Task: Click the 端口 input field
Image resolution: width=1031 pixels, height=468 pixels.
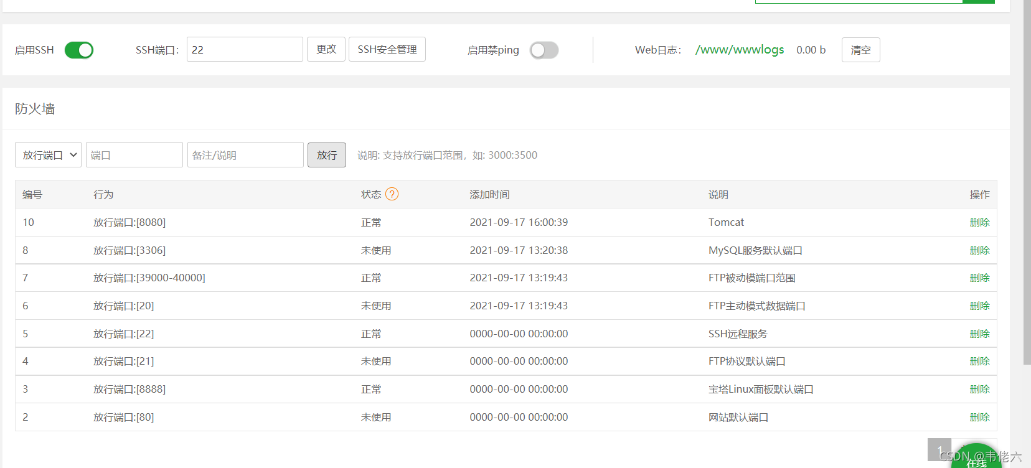Action: click(134, 155)
